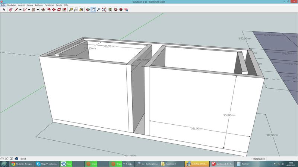Open the Datei menu
Viewport: 298px width, 167px height.
(3, 5)
